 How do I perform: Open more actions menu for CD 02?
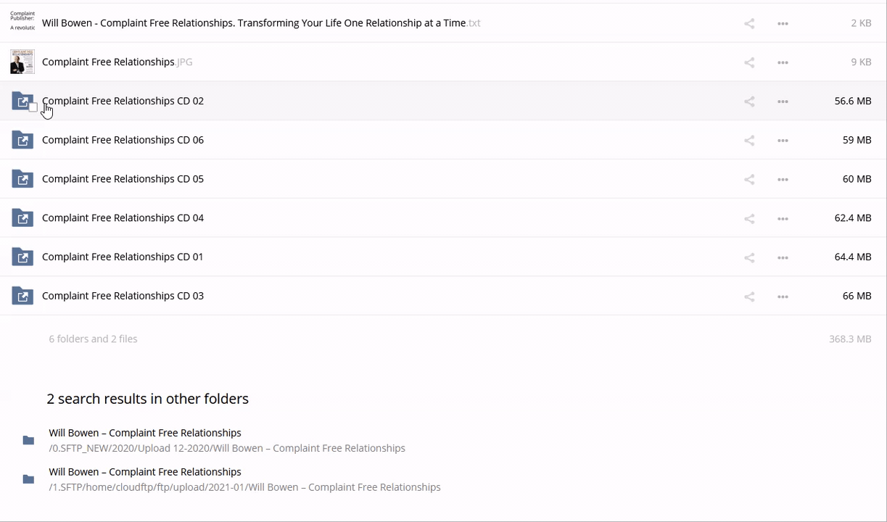coord(783,101)
